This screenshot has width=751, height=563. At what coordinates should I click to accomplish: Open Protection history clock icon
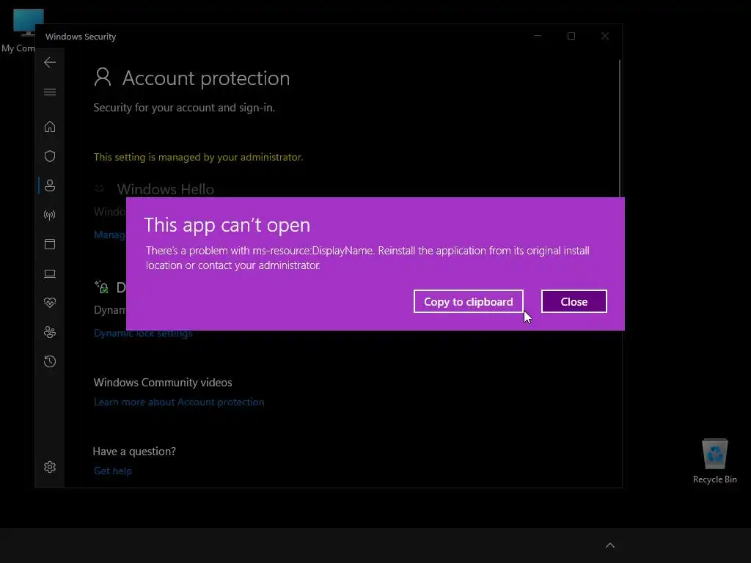[50, 361]
